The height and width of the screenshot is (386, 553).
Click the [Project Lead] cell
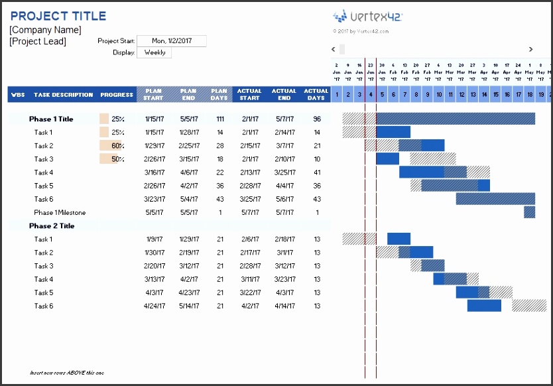(x=38, y=42)
